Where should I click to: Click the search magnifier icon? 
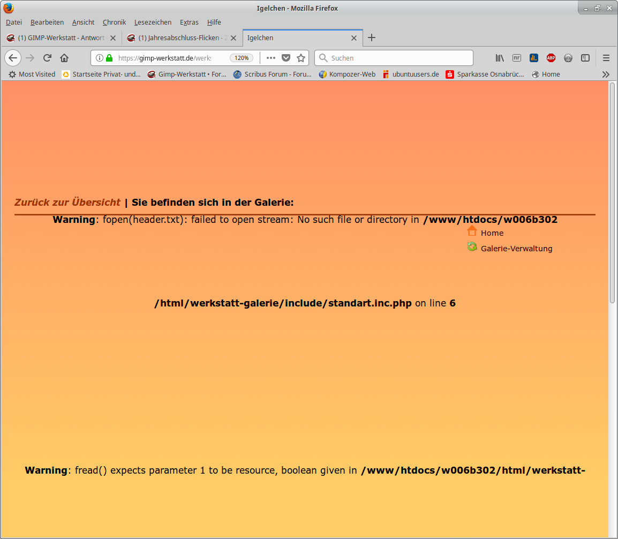[x=323, y=58]
